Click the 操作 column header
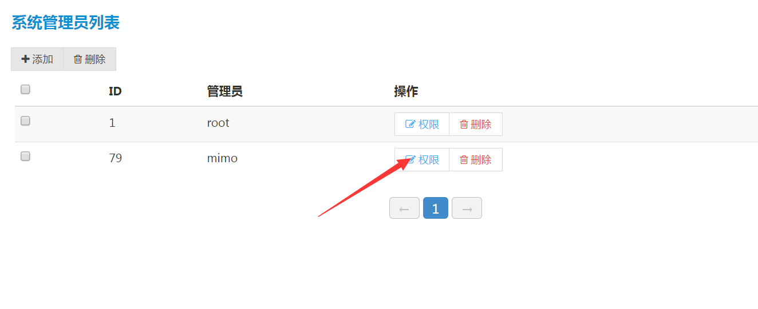The image size is (758, 309). (406, 91)
